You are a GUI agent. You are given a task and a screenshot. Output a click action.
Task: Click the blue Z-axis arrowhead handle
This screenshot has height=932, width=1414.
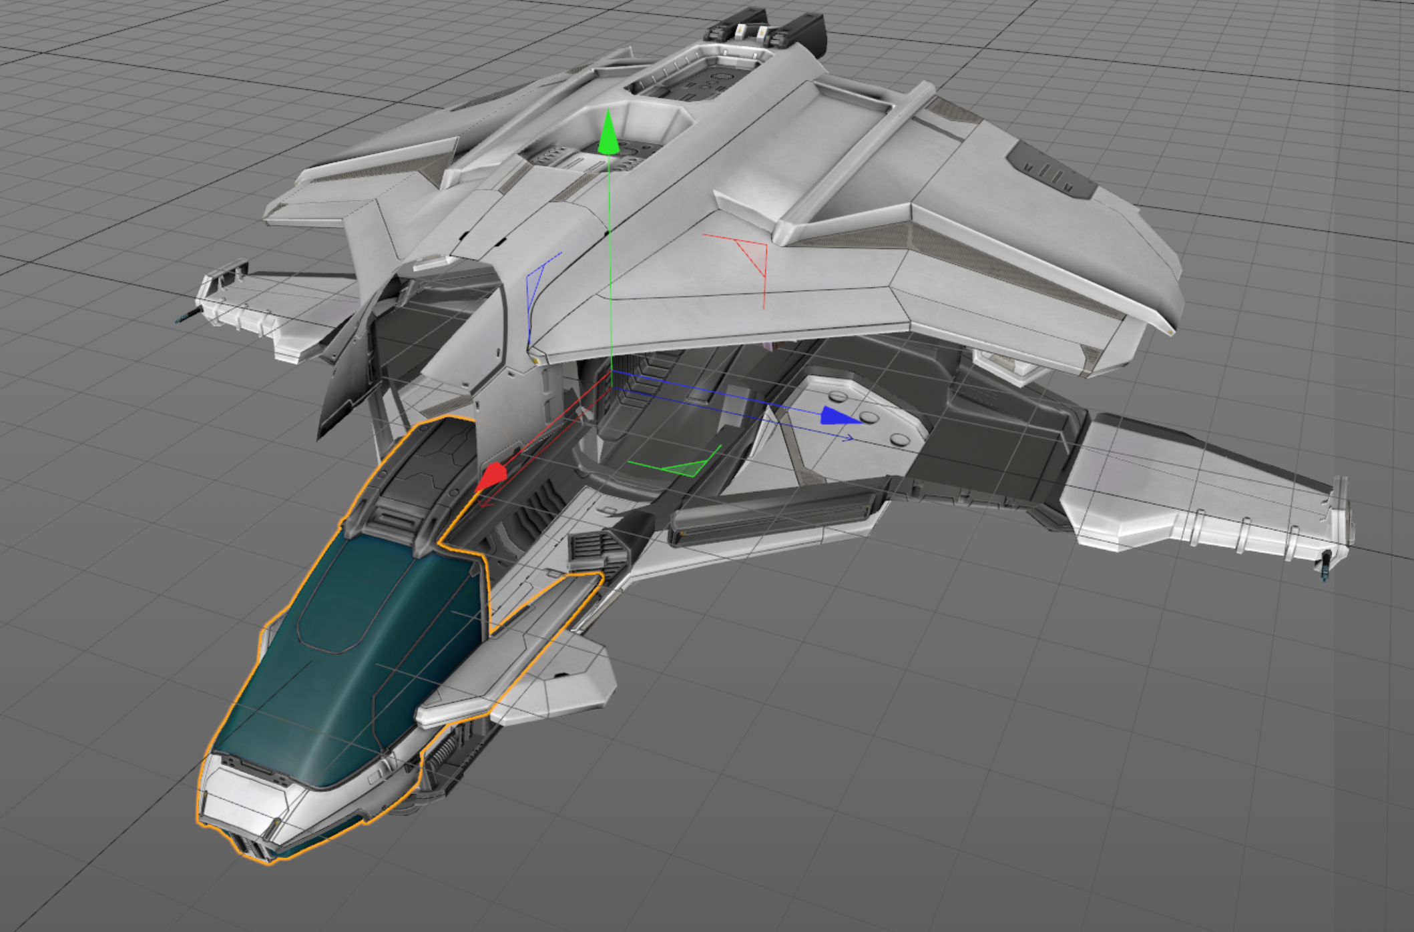pyautogui.click(x=840, y=416)
